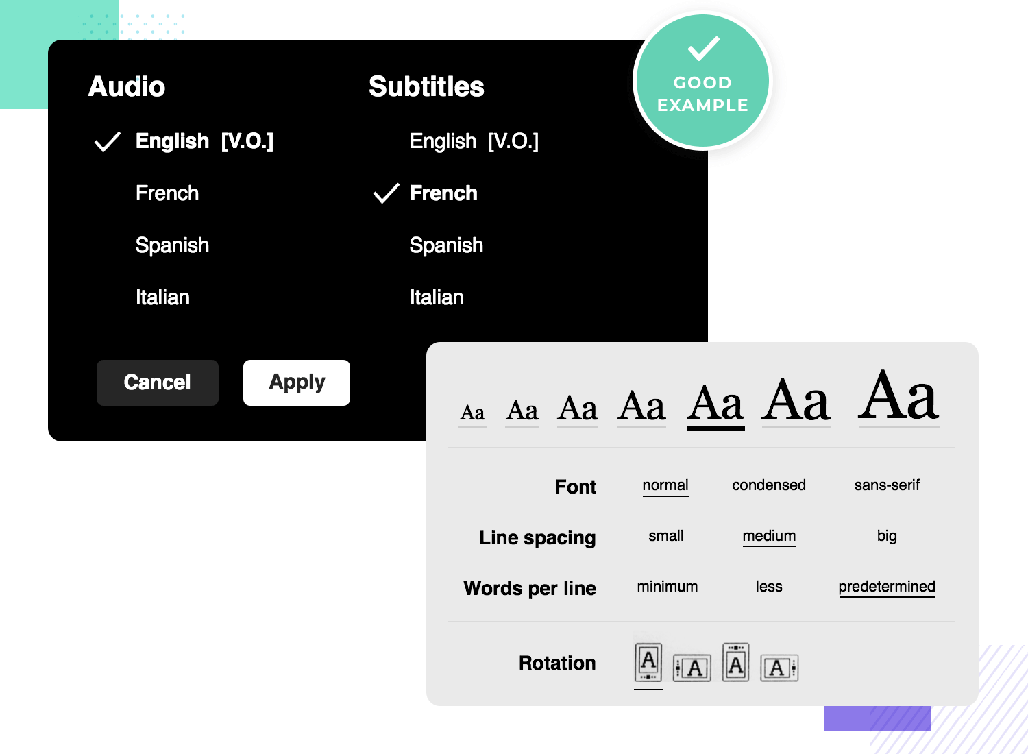The image size is (1028, 754).
Task: Select English [V.O.] audio track
Action: coord(204,141)
